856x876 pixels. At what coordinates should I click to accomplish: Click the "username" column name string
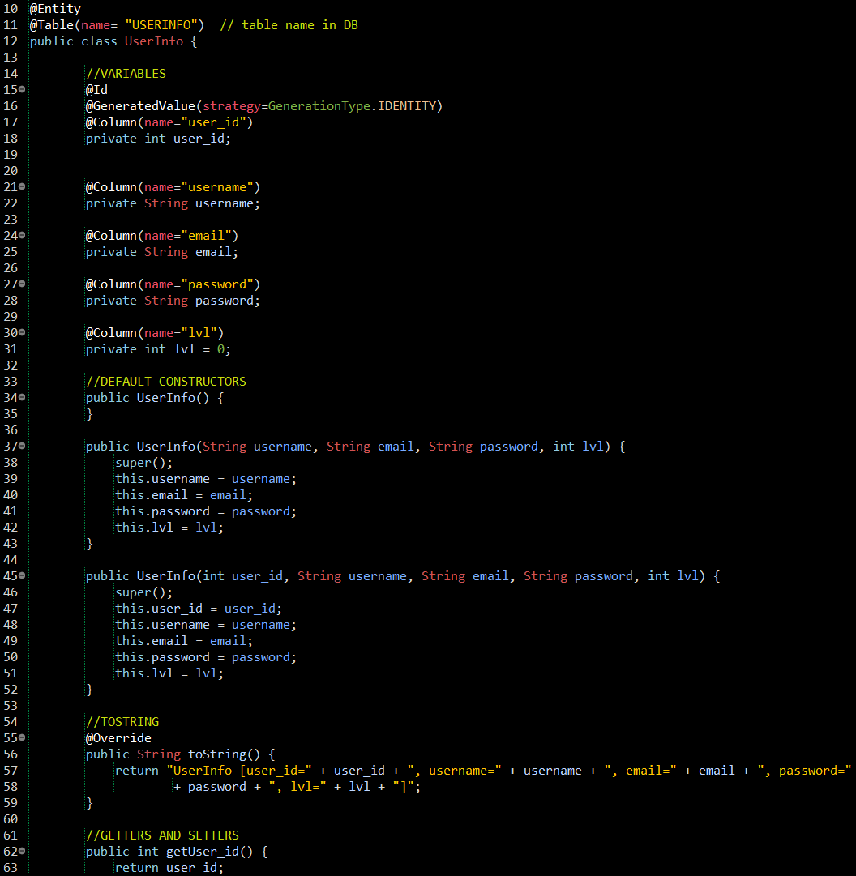[x=217, y=187]
